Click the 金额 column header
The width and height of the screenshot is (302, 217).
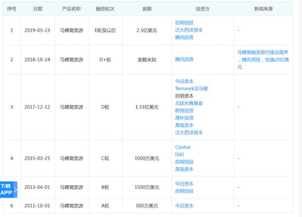point(147,9)
